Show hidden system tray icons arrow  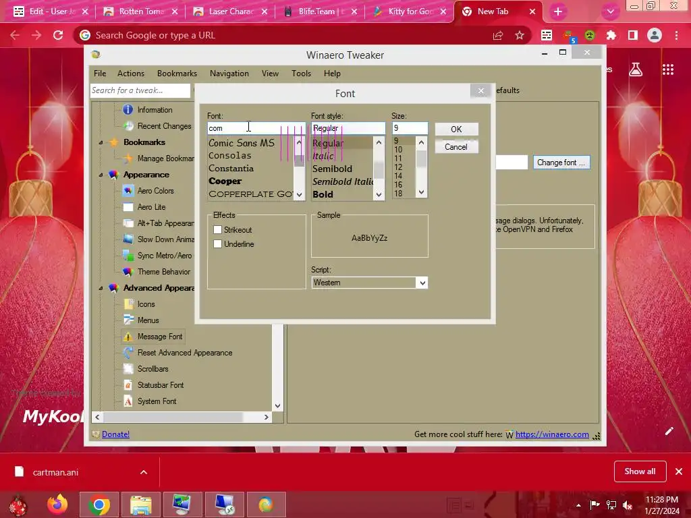click(x=578, y=505)
